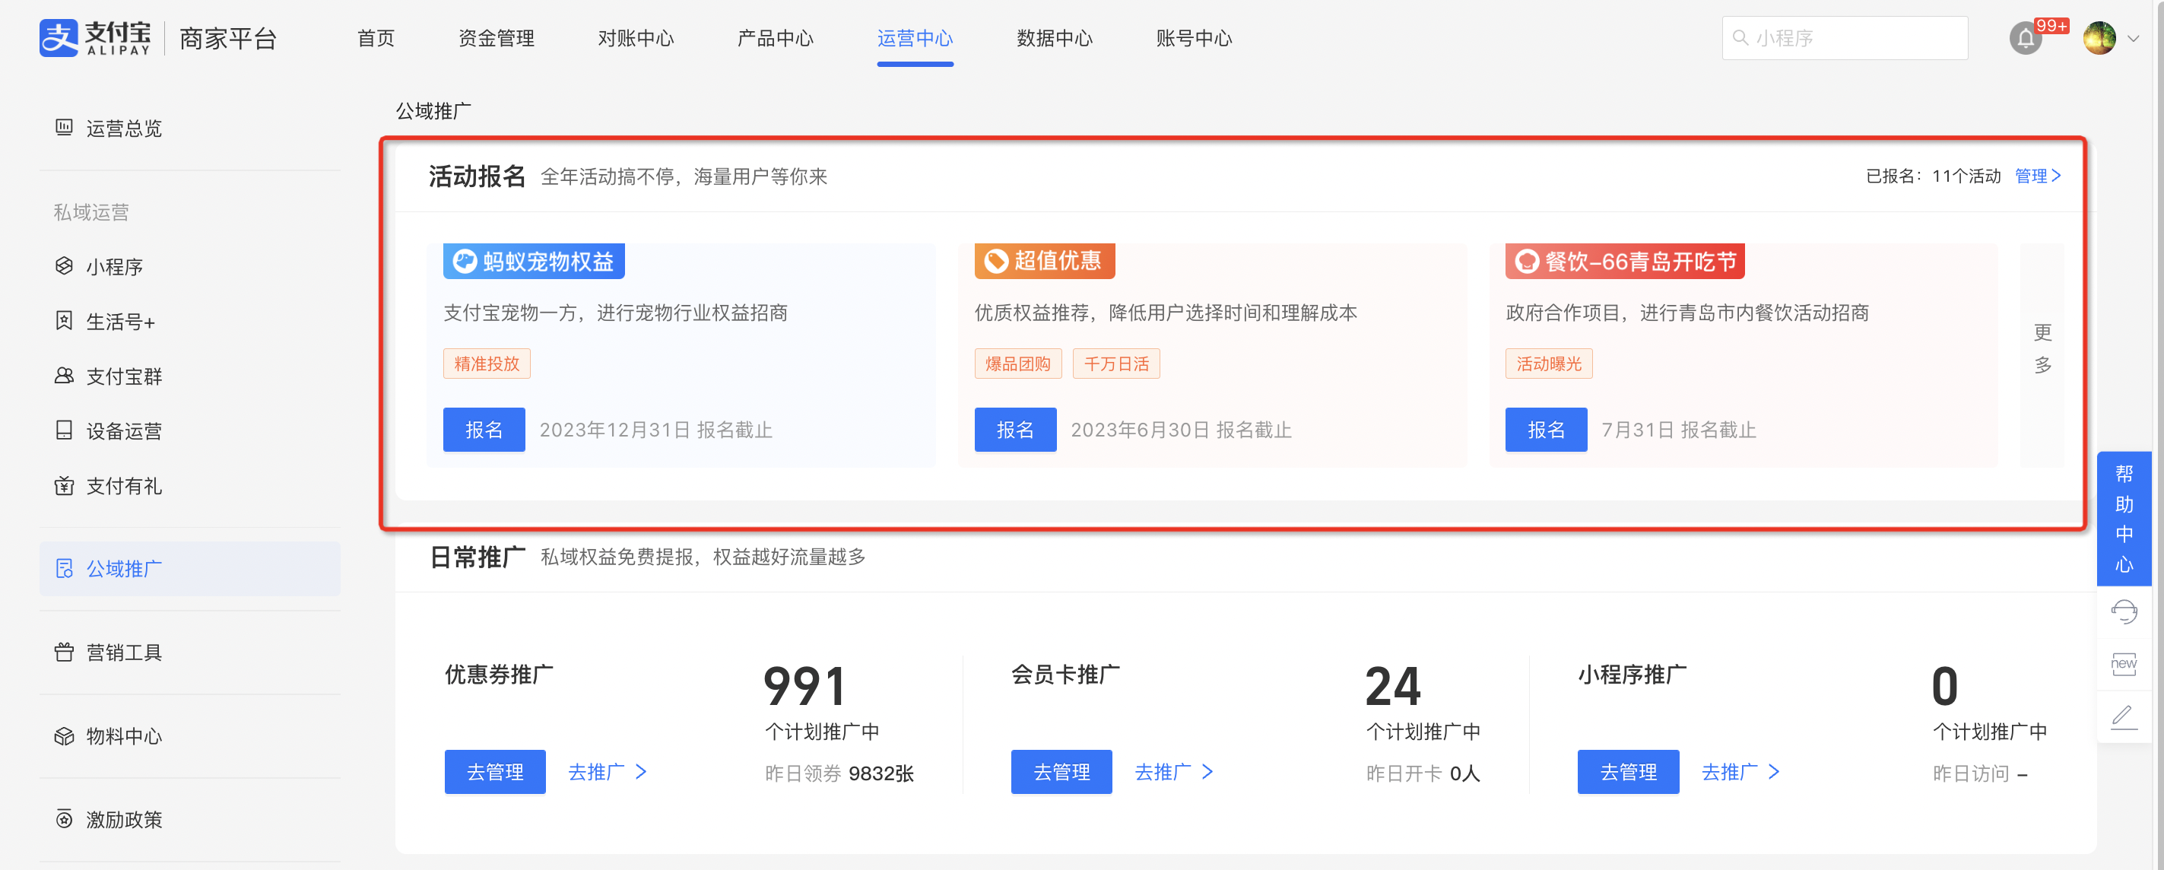Expand the account dropdown arrow

click(2133, 39)
